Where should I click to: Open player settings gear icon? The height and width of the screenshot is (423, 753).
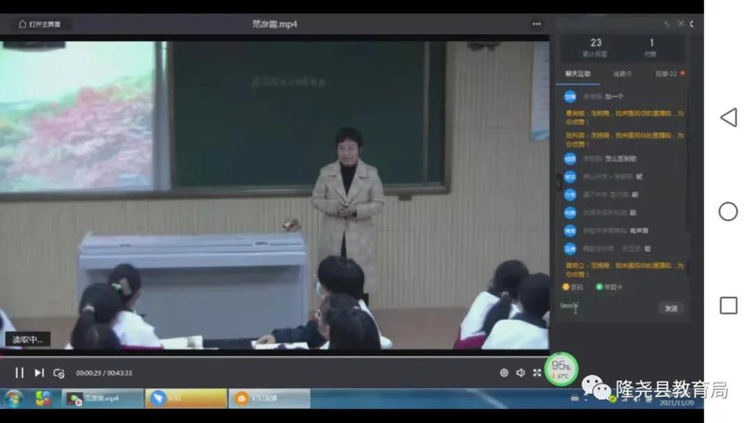coord(504,372)
